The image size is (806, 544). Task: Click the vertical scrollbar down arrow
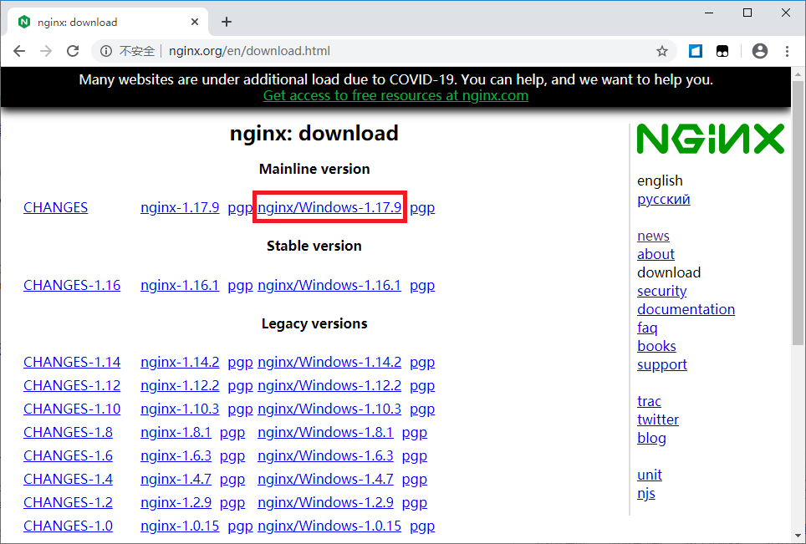798,536
